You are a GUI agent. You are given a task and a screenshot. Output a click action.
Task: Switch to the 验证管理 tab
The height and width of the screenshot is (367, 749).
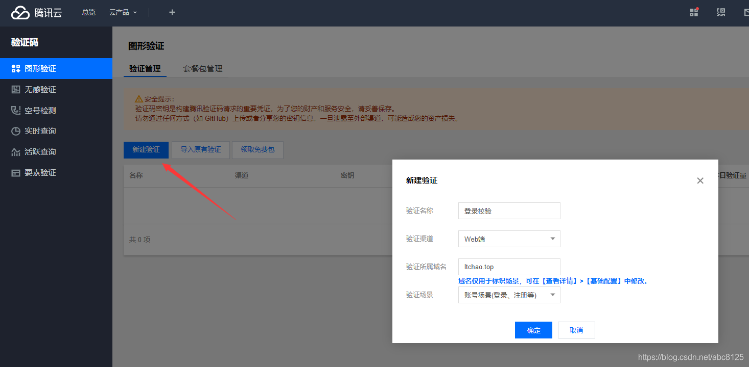pos(145,69)
